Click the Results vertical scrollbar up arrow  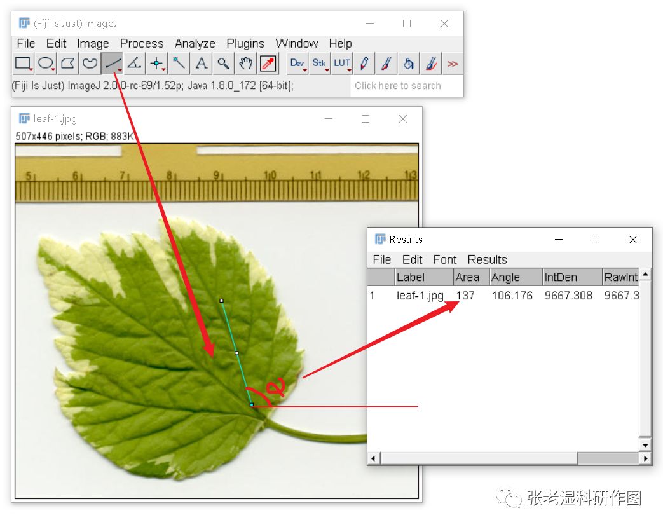[645, 275]
